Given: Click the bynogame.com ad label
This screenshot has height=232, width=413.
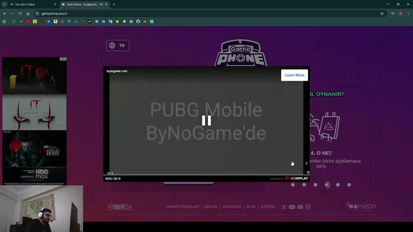Looking at the screenshot, I should point(117,71).
